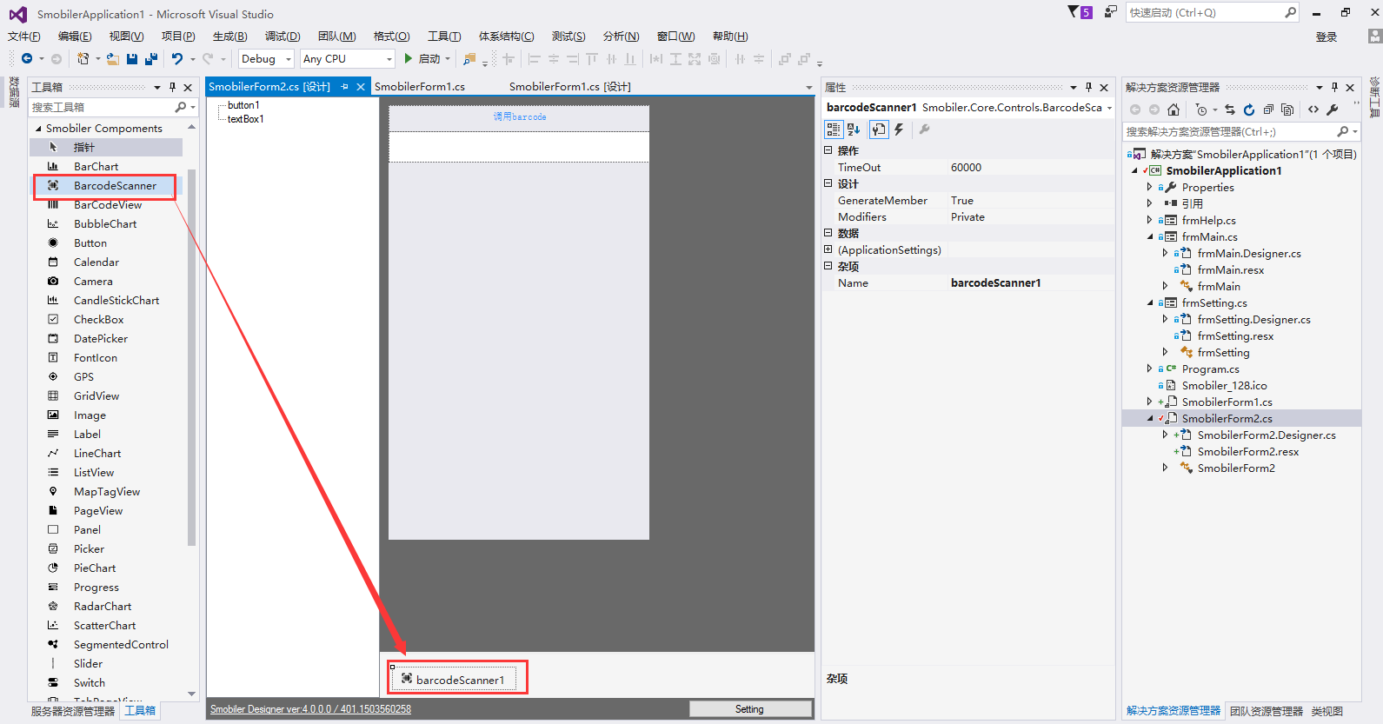Collapse the 操作 property category

click(828, 150)
